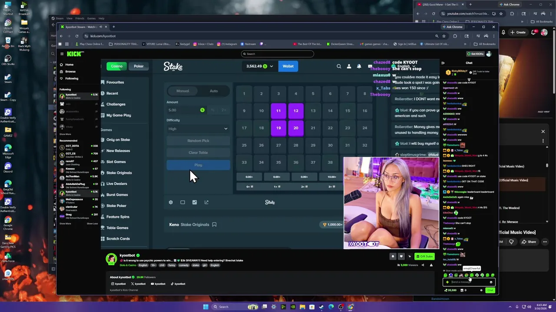Open Difficulty High dropdown
556x312 pixels.
coord(198,129)
